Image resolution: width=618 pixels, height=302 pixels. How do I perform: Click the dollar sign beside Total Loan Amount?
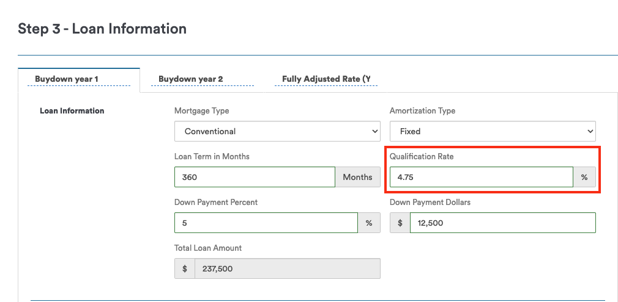tap(185, 268)
